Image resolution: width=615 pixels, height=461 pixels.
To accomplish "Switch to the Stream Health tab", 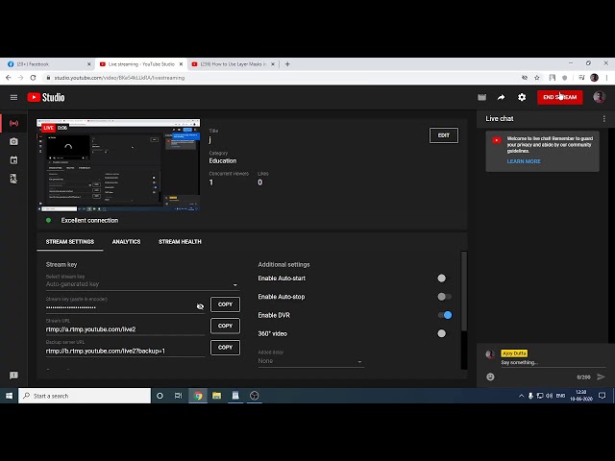I will click(180, 241).
